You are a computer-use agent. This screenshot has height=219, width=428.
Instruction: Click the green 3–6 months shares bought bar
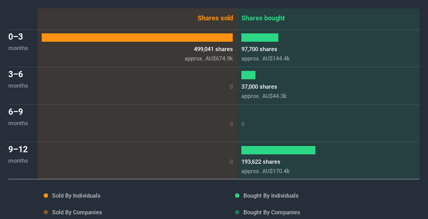click(248, 75)
